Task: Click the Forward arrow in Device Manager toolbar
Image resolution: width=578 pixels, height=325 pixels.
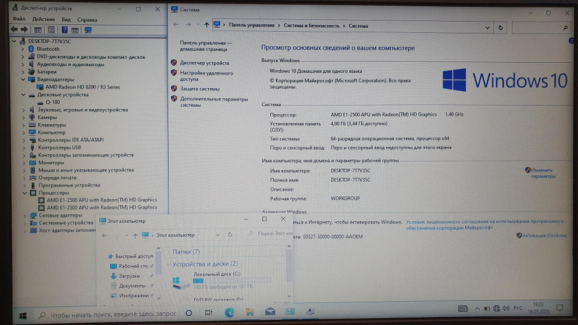Action: click(24, 29)
